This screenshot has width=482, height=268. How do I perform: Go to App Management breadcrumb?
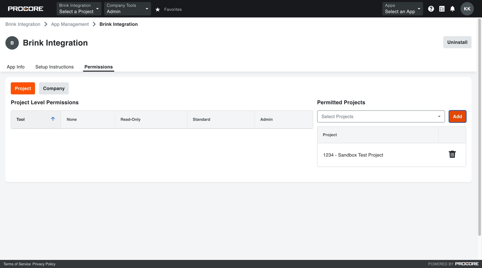click(70, 24)
